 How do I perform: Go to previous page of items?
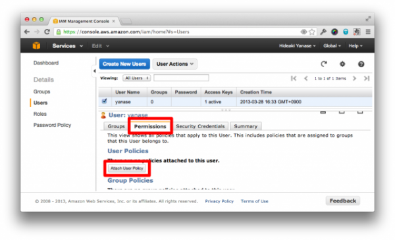pyautogui.click(x=306, y=78)
